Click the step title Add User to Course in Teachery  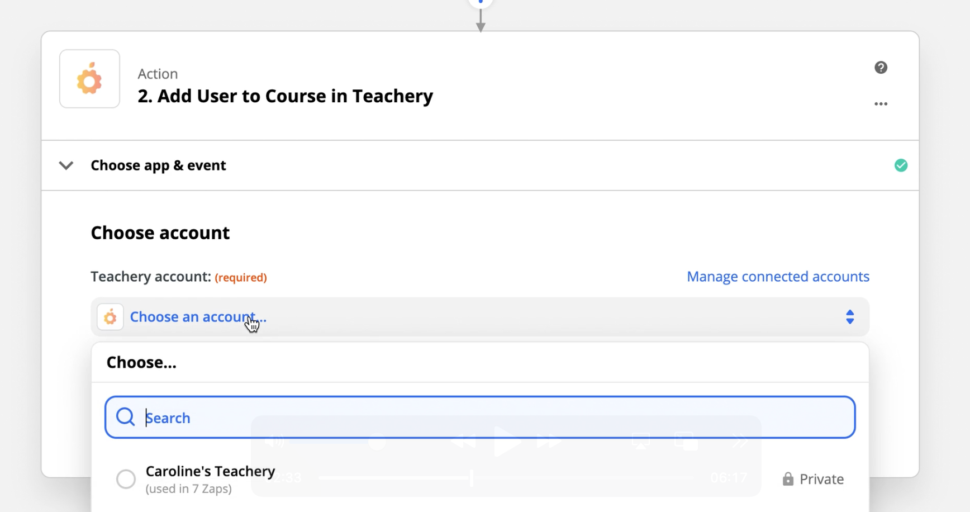[x=285, y=96]
